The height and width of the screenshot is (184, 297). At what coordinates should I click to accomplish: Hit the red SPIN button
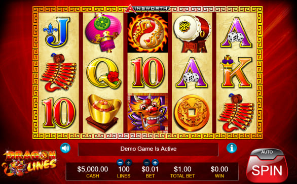(x=267, y=170)
